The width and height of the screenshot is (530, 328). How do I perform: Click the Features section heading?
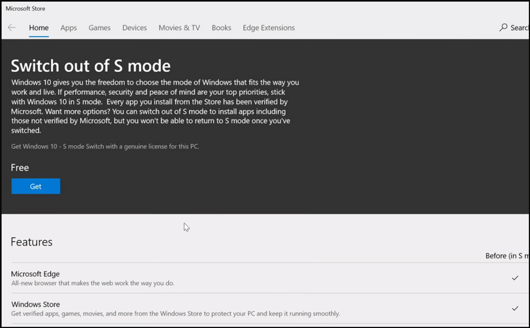point(32,242)
